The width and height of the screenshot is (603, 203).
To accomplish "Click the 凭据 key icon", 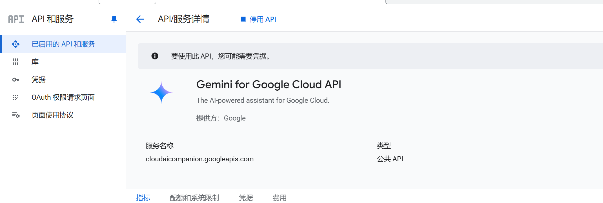I will click(16, 80).
